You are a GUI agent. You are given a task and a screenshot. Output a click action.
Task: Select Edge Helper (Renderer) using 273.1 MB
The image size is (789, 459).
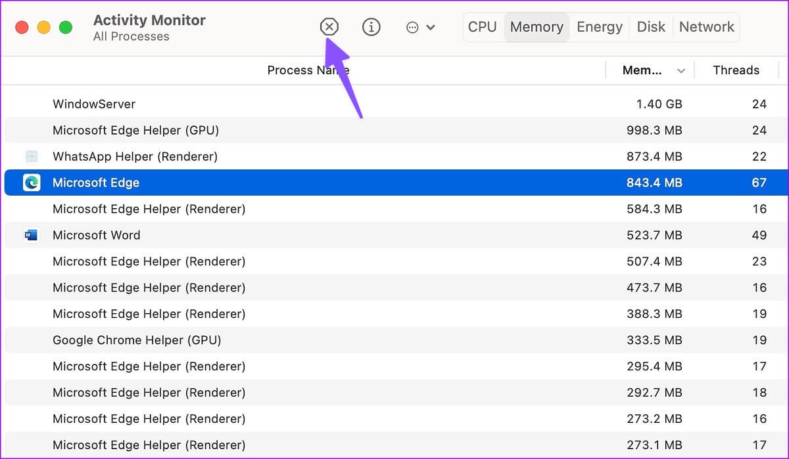coord(394,445)
